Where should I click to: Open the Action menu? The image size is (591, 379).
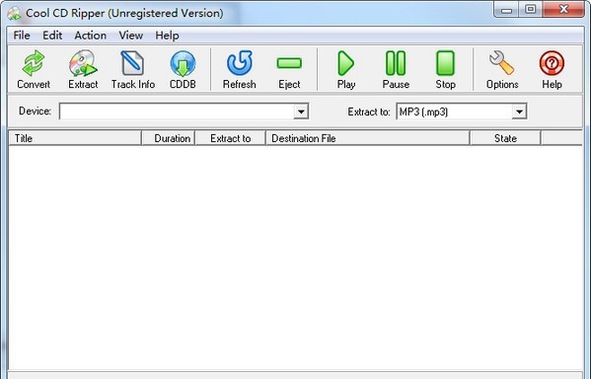[x=90, y=36]
